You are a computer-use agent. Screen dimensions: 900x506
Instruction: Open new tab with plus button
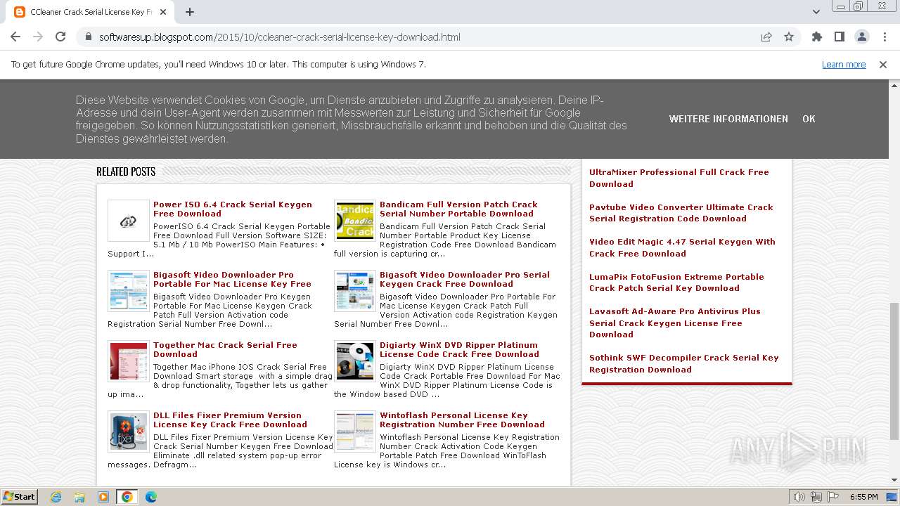(190, 12)
